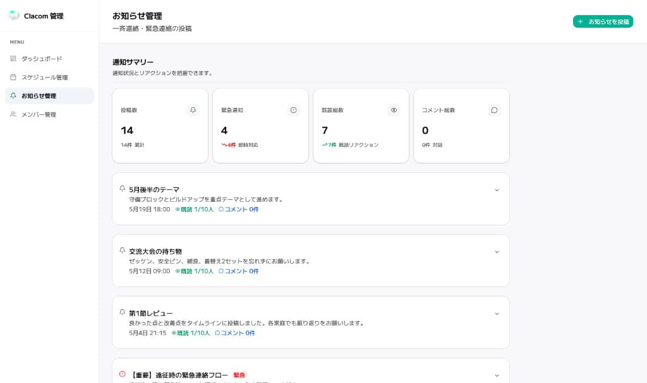Click bell icon beside 第1節レビュー

point(122,312)
